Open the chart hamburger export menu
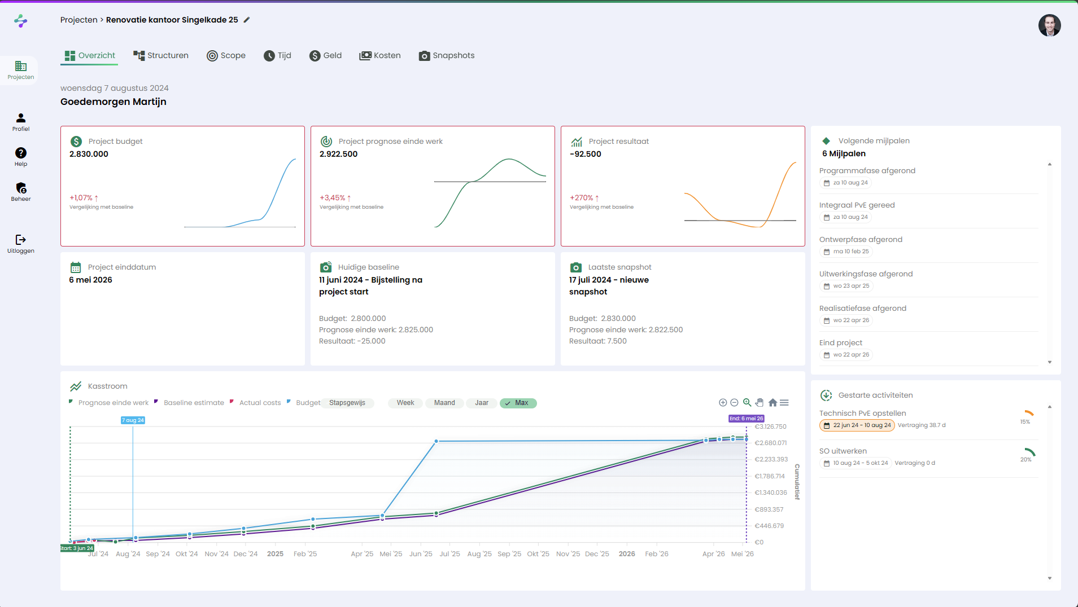1078x607 pixels. click(784, 403)
